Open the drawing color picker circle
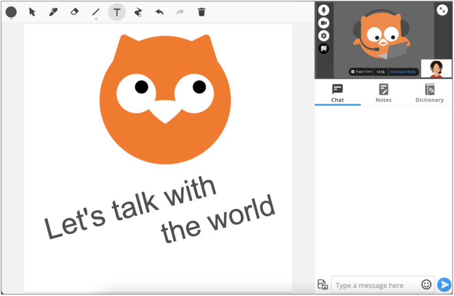Viewport: 454px width, 296px height. click(x=11, y=12)
